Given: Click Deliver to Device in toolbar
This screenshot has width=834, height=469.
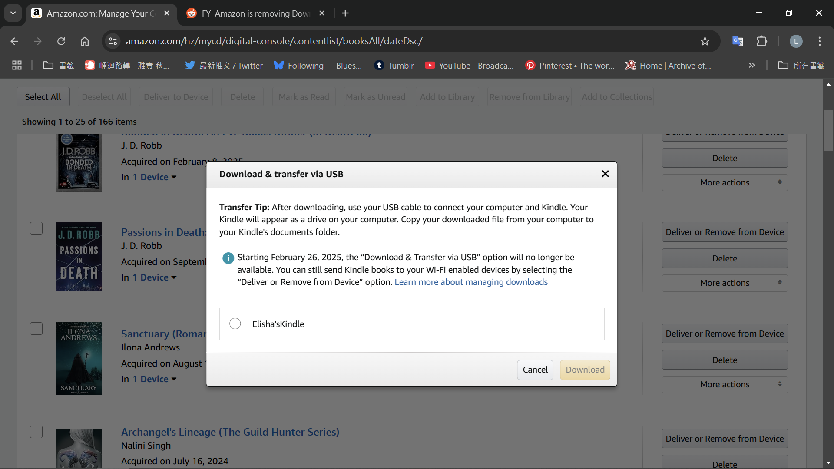Looking at the screenshot, I should (x=176, y=97).
